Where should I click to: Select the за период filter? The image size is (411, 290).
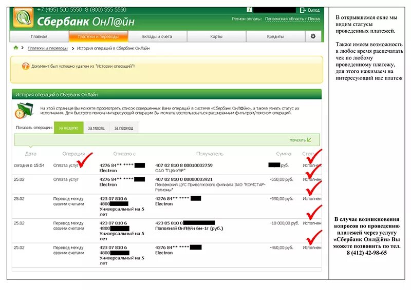pyautogui.click(x=124, y=128)
